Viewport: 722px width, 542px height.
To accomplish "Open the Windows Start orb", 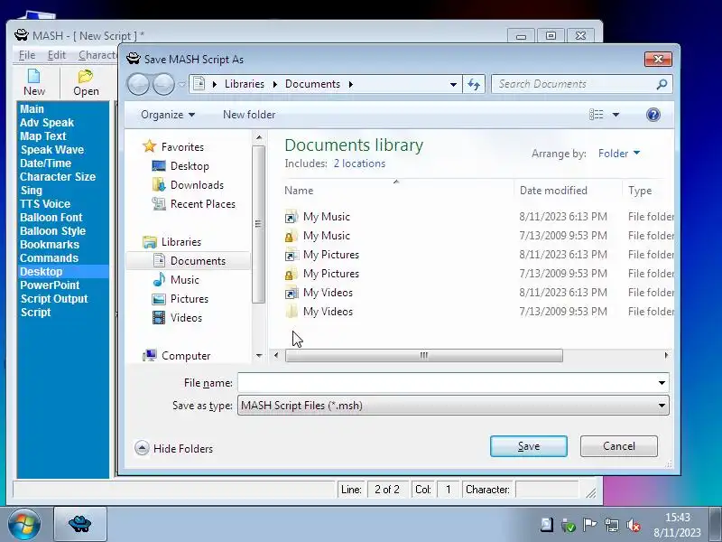I will [x=24, y=524].
